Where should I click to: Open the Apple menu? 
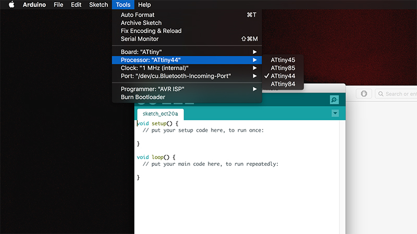tap(11, 5)
